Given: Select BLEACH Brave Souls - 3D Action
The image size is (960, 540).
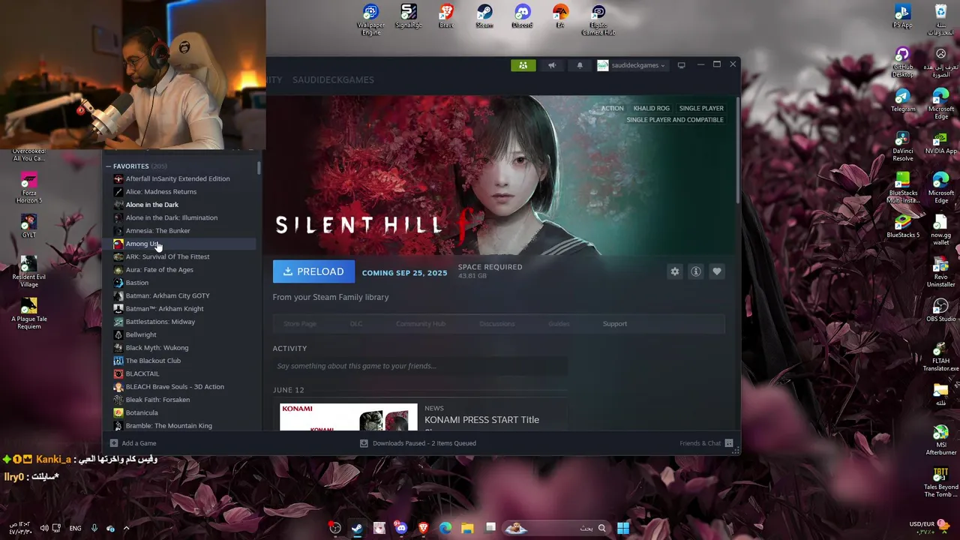Looking at the screenshot, I should point(175,387).
